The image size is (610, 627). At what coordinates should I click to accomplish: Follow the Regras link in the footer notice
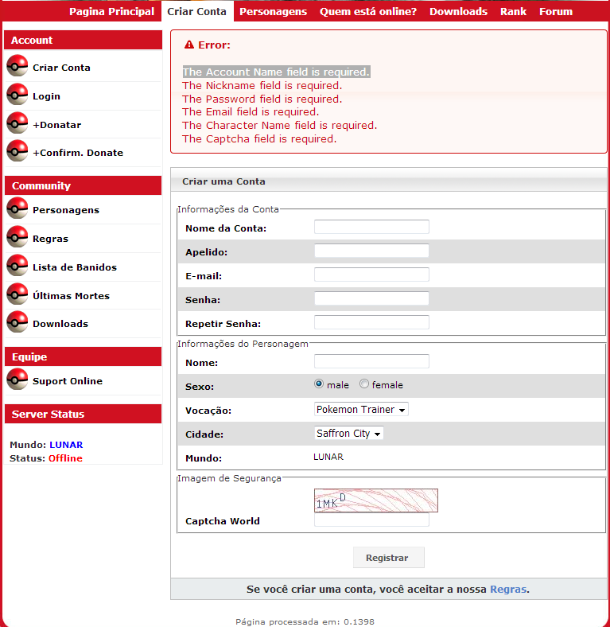point(507,590)
